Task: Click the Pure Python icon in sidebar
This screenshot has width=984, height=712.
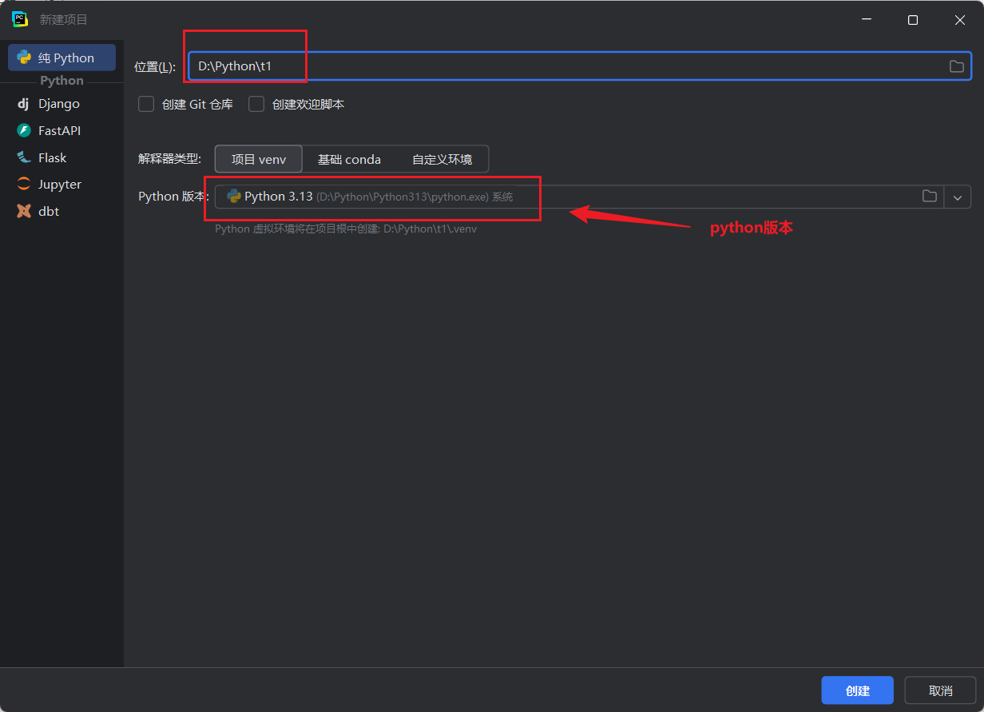Action: [24, 58]
